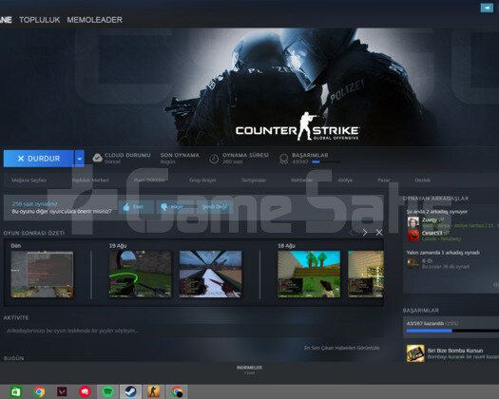Open the Dün screenshot thumbnail
The width and height of the screenshot is (499, 399).
pyautogui.click(x=42, y=275)
